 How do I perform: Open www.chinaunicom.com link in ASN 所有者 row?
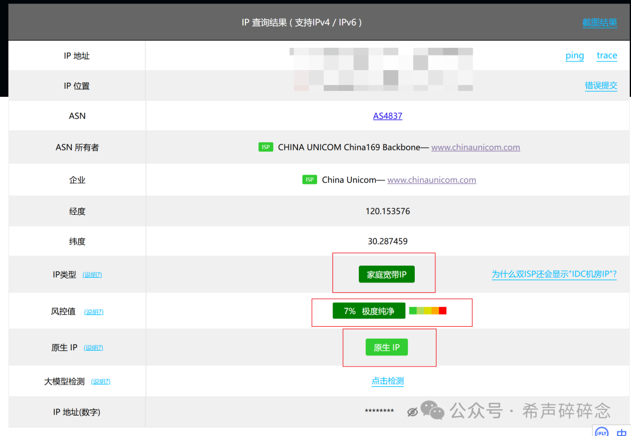coord(475,148)
